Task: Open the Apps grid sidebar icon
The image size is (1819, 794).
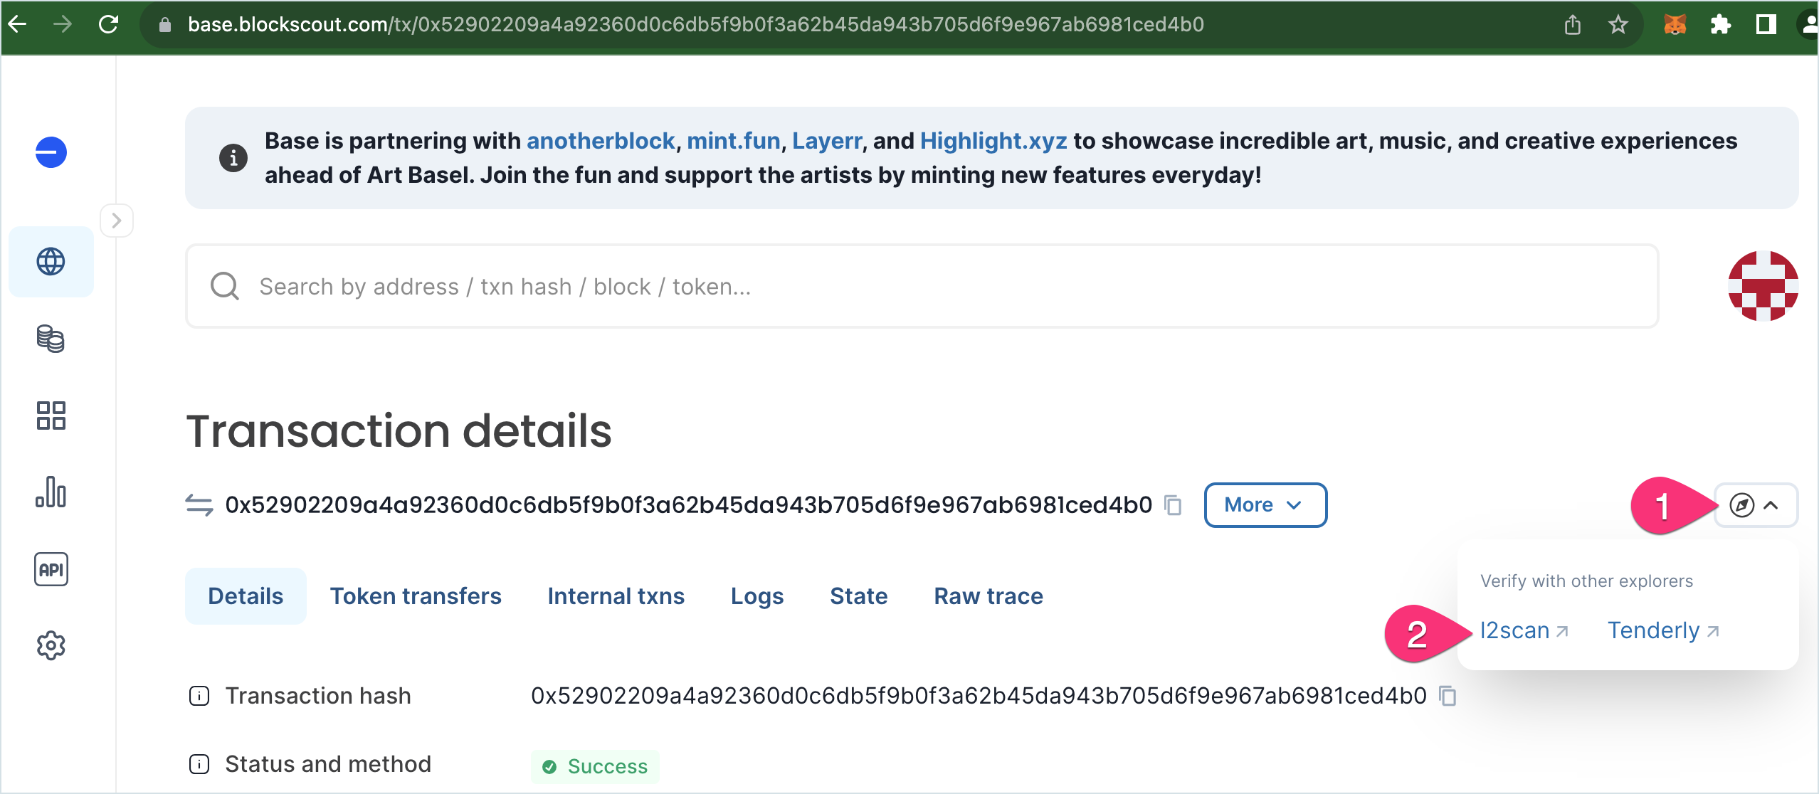Action: (51, 415)
